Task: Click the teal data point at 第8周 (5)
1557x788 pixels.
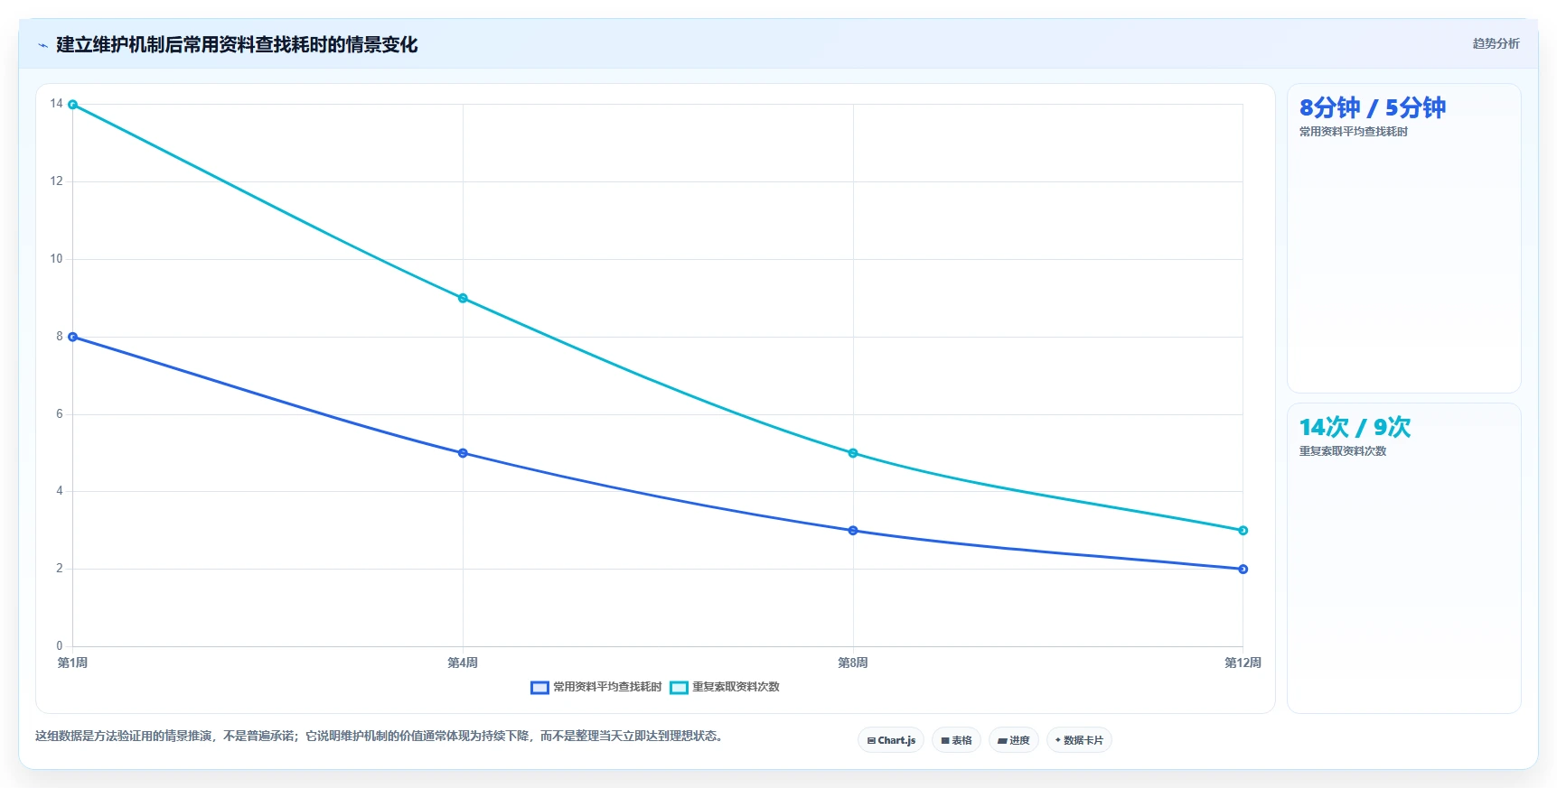Action: coord(853,453)
